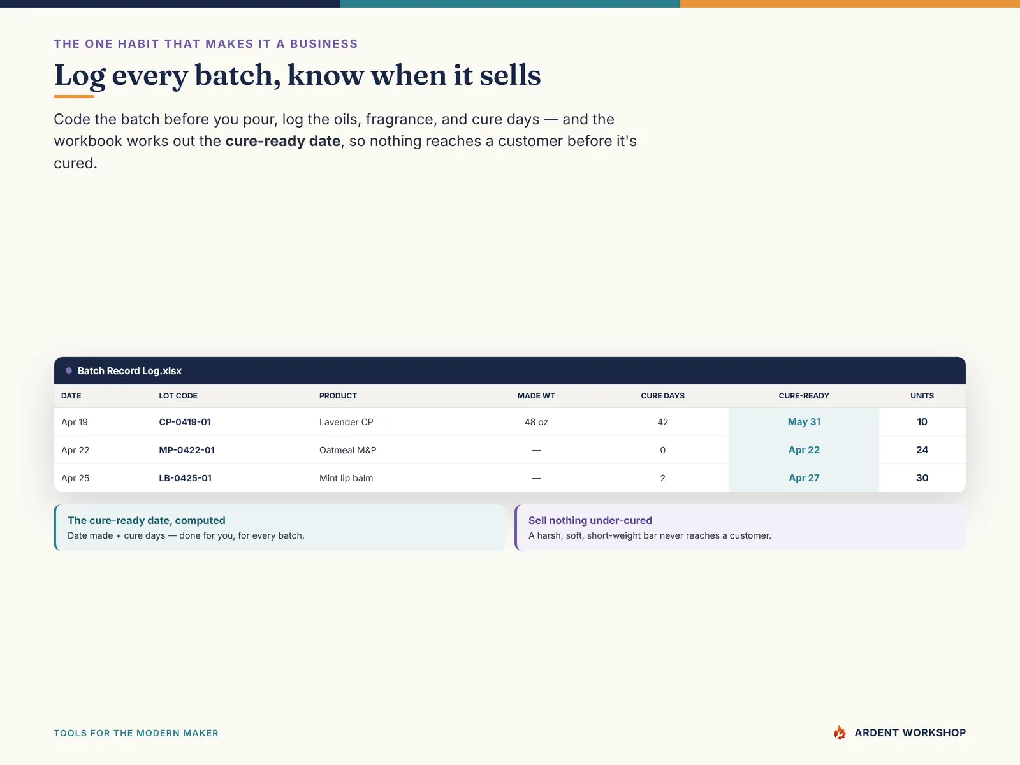1020x765 pixels.
Task: Click the UNITS column header
Action: [922, 396]
